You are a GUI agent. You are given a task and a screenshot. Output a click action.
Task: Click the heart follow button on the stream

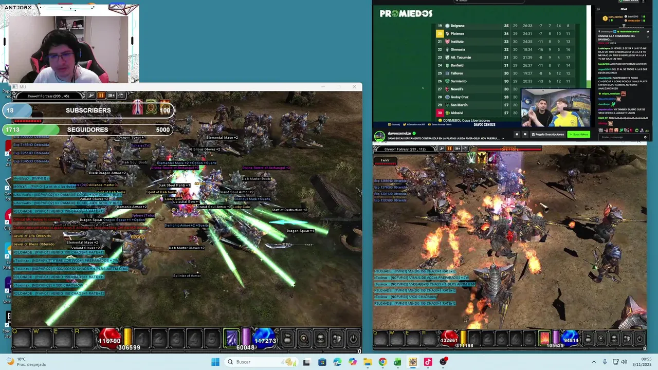525,134
